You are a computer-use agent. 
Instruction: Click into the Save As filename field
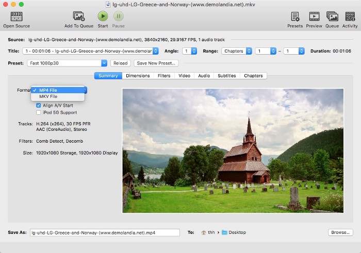point(105,232)
